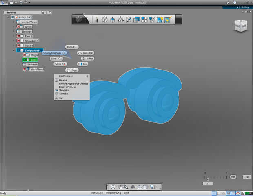This screenshot has height=196, width=253.
Task: Click the Box marking menu button
Action: point(82,64)
